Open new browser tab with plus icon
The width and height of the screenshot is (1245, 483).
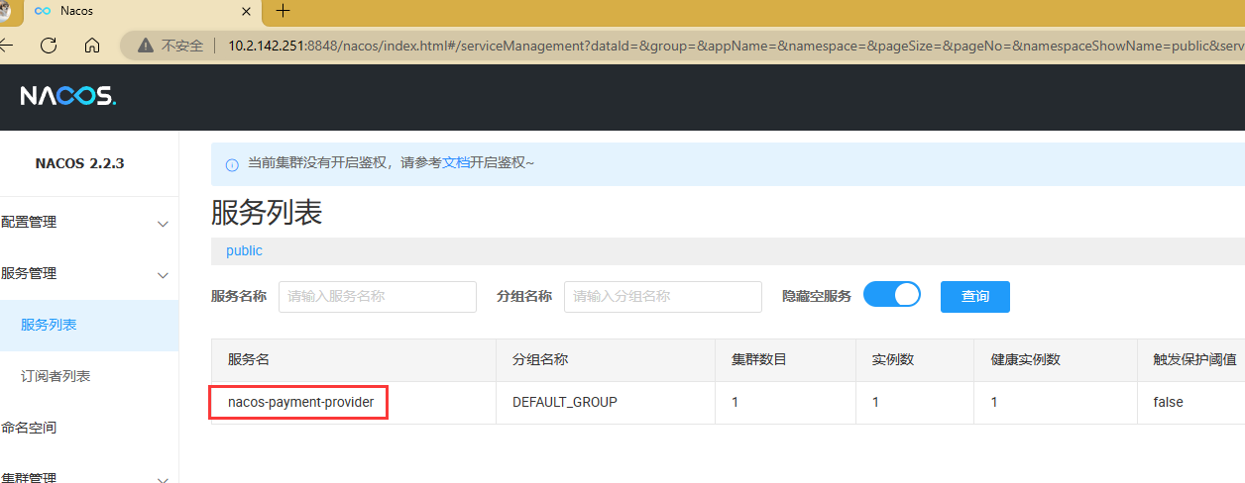(x=283, y=11)
